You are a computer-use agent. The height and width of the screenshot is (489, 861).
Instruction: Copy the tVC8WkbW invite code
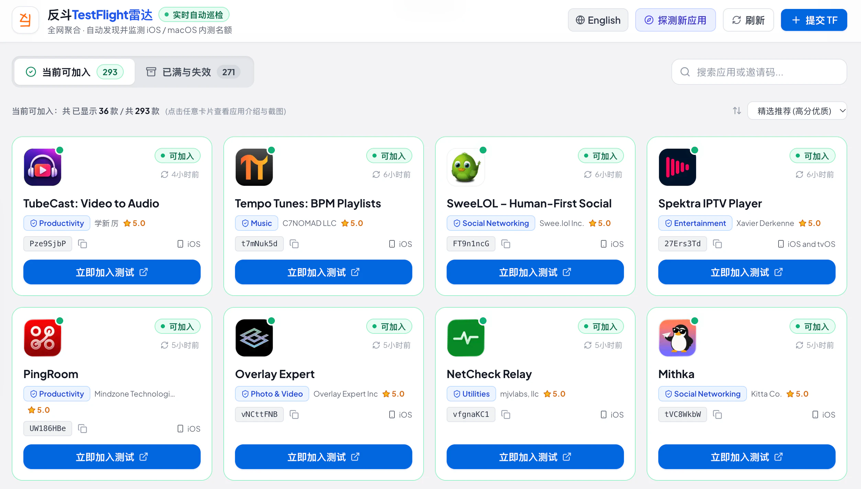[x=717, y=414]
